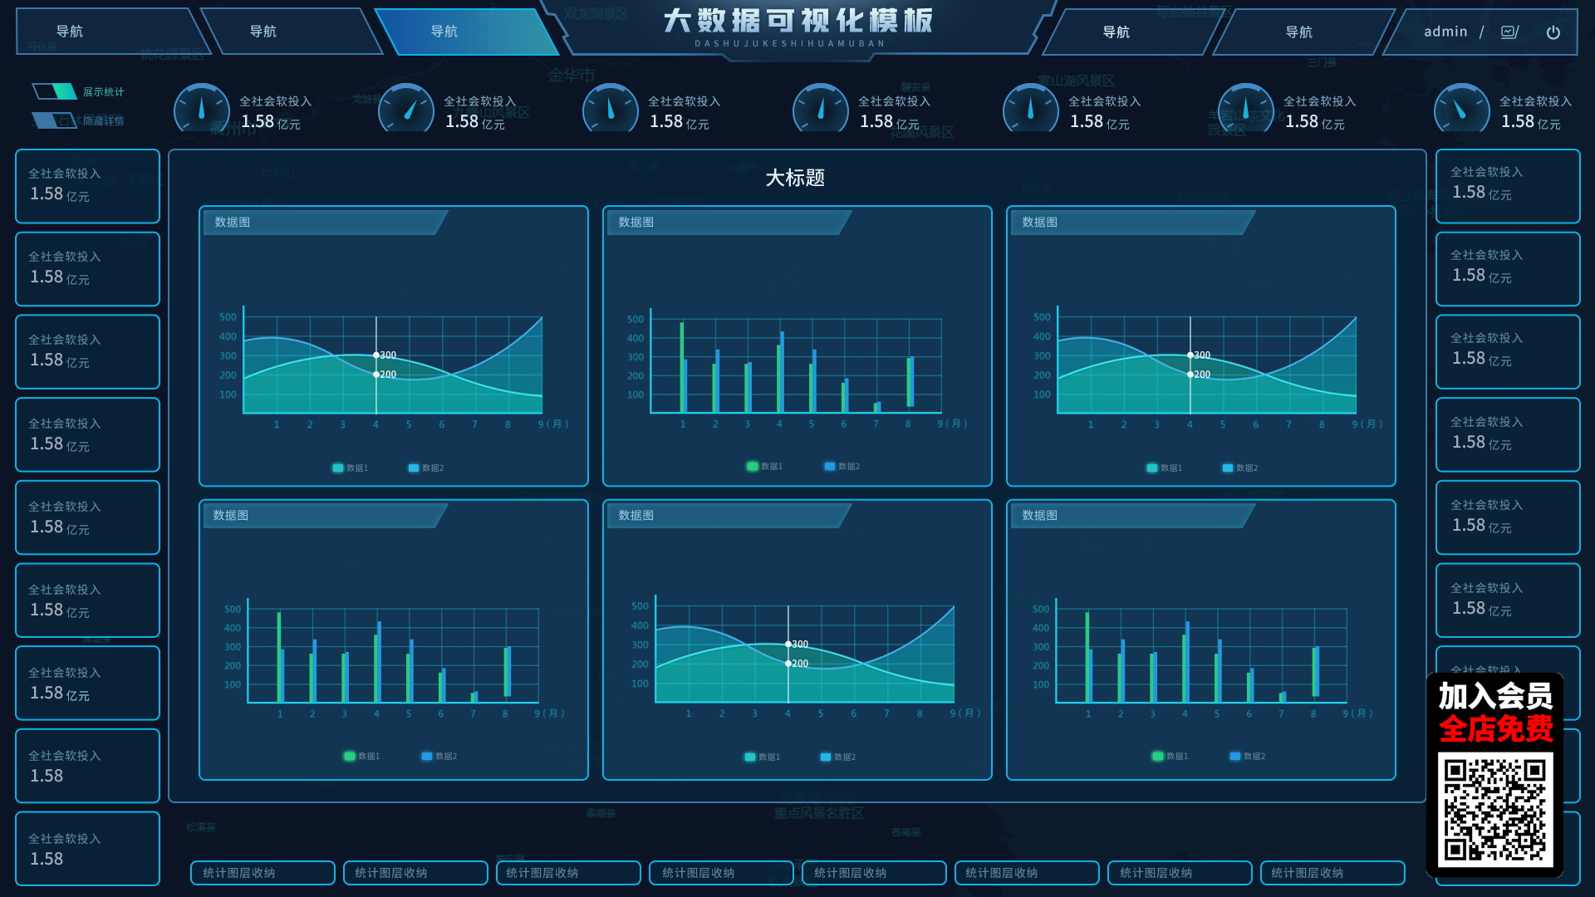Screen dimensions: 1595x897
Task: Expand the fourth 统计图层收纳 bottom panel
Action: [x=721, y=873]
